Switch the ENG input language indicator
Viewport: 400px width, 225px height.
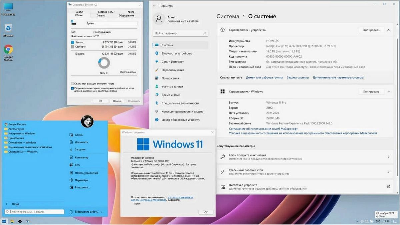pos(378,221)
